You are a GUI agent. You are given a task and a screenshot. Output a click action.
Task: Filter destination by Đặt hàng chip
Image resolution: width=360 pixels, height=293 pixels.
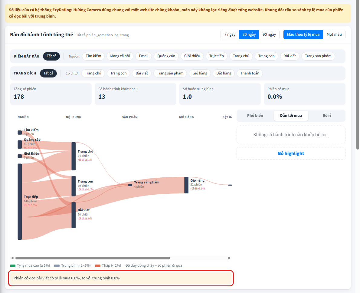point(224,73)
